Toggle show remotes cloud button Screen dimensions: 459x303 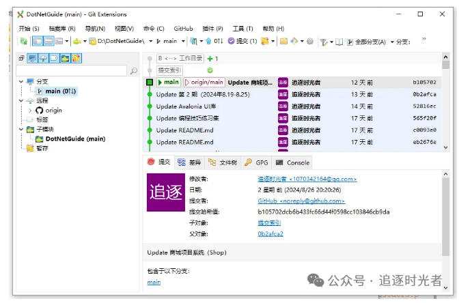click(43, 58)
